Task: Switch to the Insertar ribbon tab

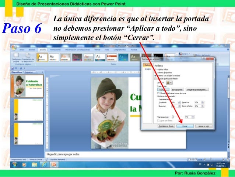Action: click(x=32, y=50)
